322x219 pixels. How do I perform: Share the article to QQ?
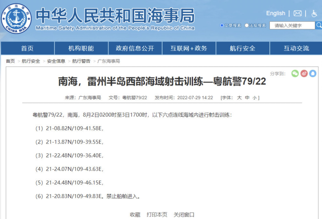click(x=313, y=73)
